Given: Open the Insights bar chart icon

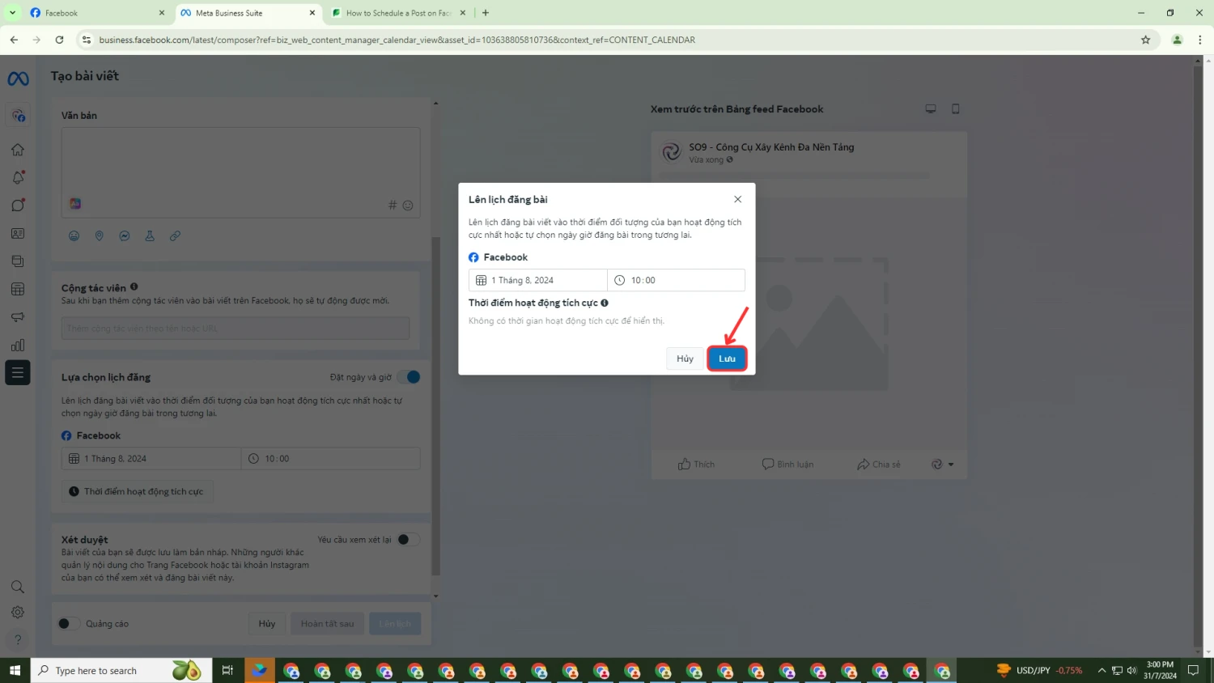Looking at the screenshot, I should coord(18,345).
